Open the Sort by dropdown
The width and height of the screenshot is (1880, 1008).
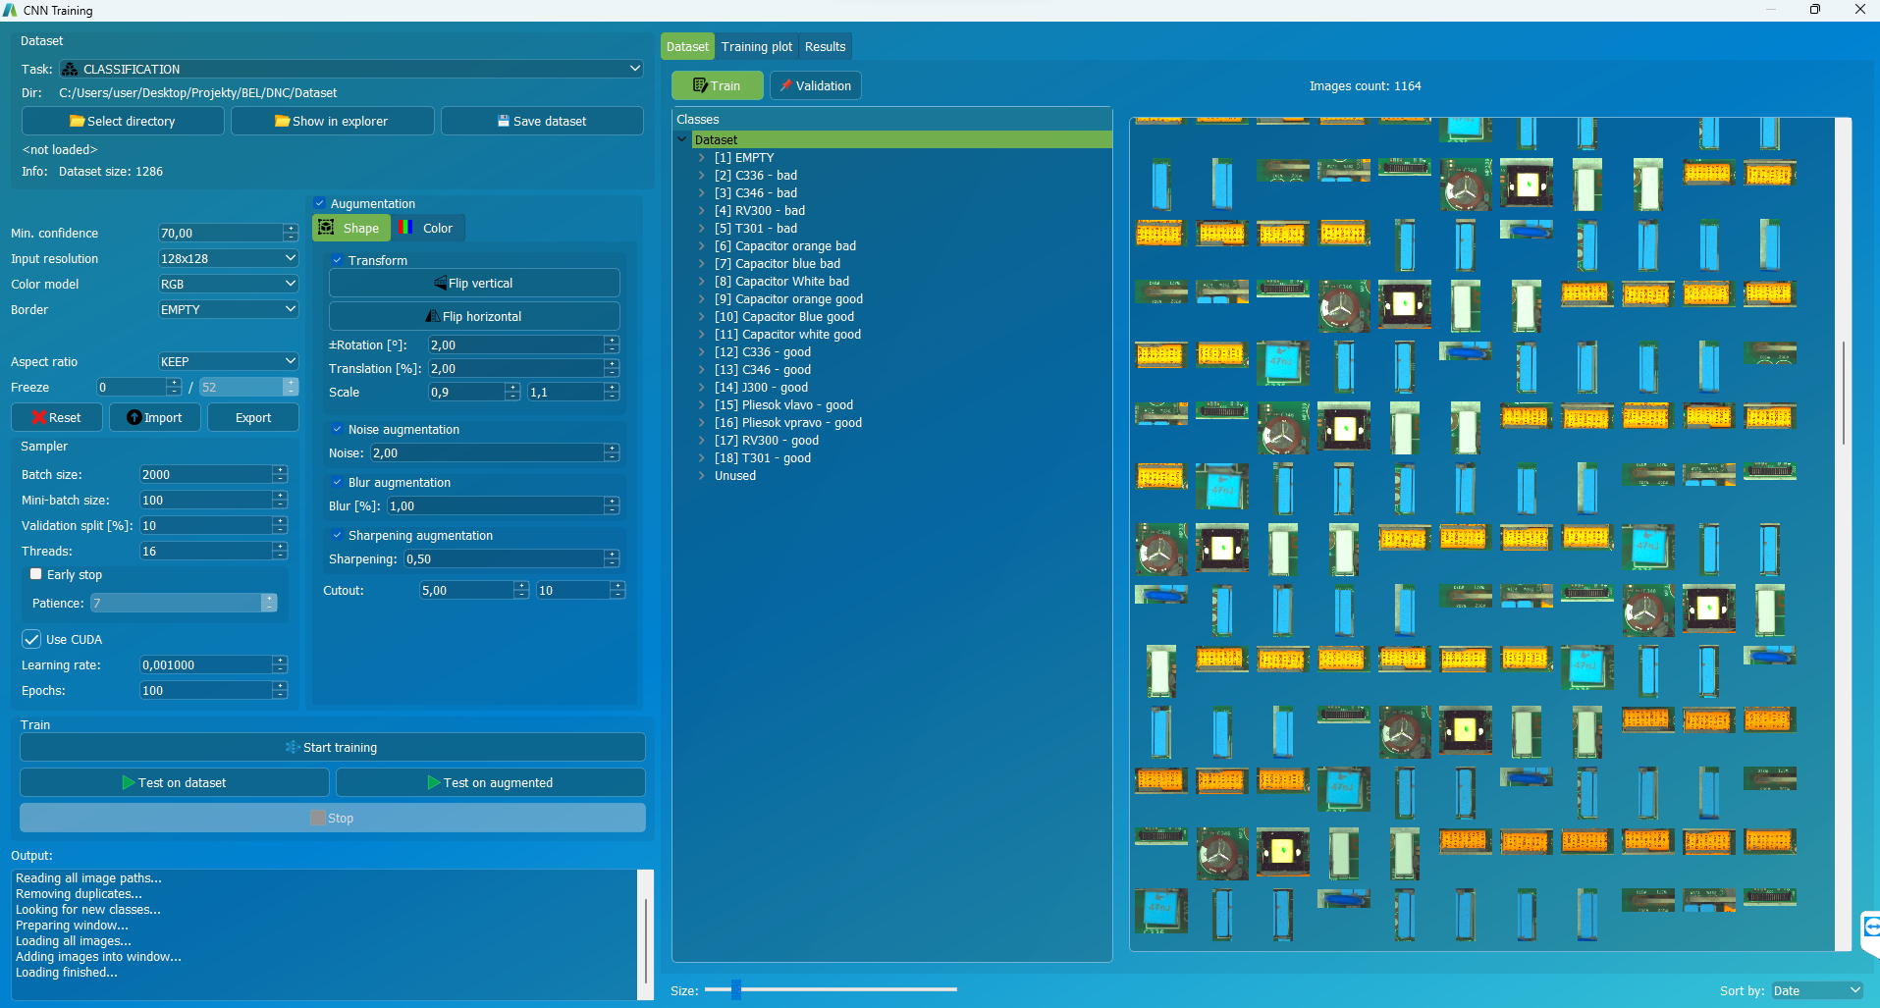1816,990
